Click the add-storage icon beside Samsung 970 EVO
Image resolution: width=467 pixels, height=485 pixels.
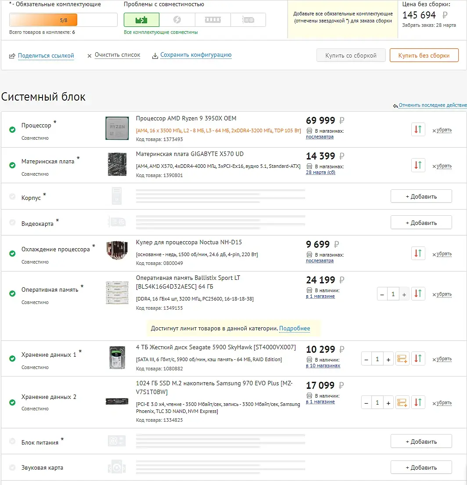[x=402, y=402]
